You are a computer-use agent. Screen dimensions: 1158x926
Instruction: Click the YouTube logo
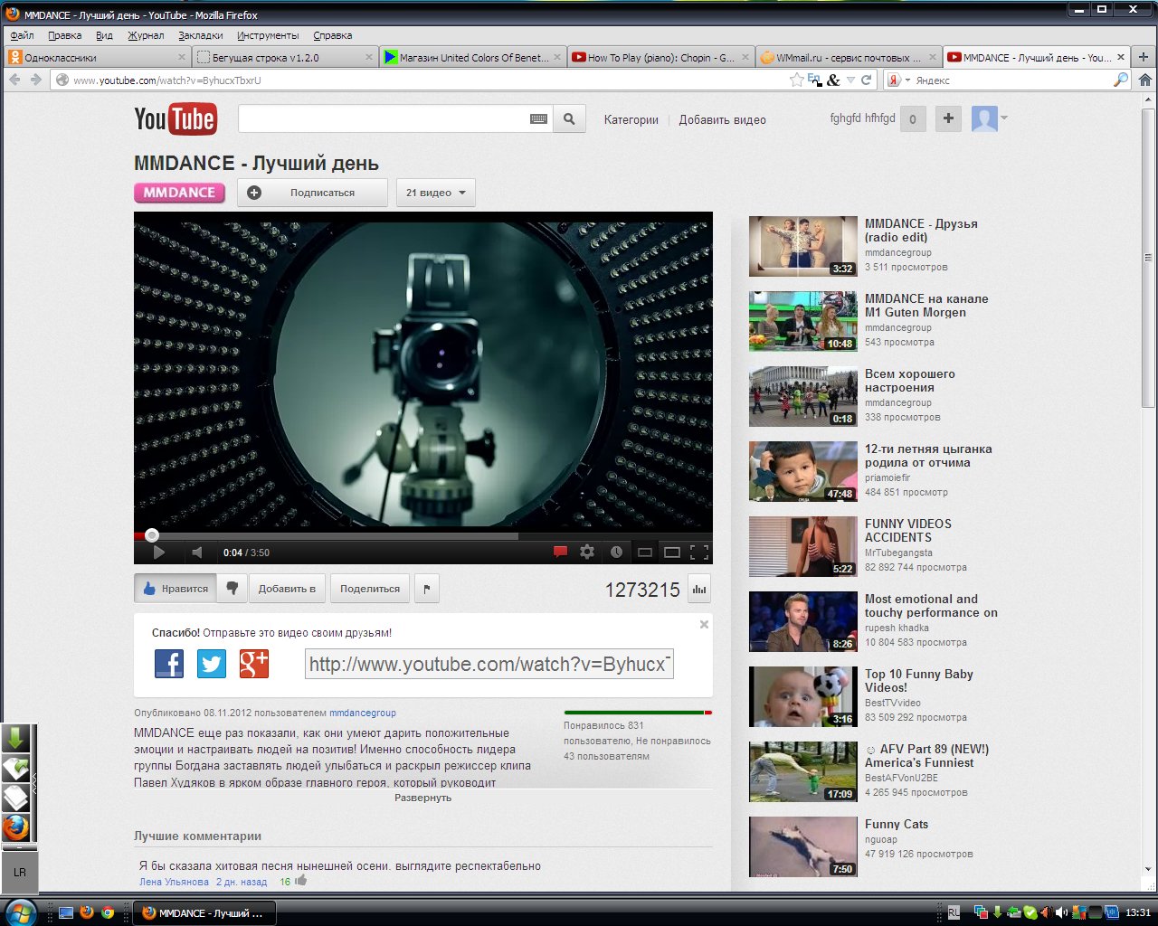[x=176, y=118]
